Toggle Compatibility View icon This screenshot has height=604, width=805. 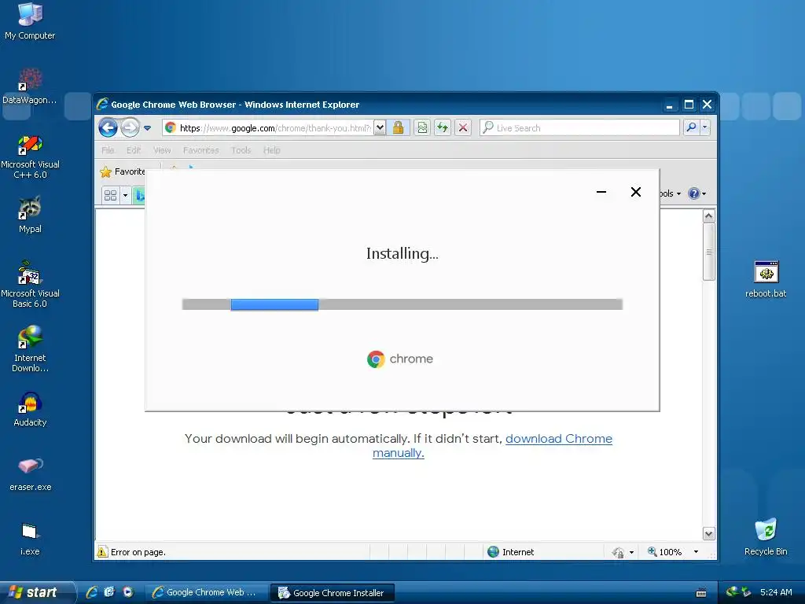coord(422,127)
